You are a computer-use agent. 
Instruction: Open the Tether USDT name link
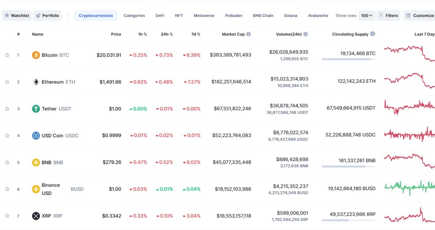point(56,109)
